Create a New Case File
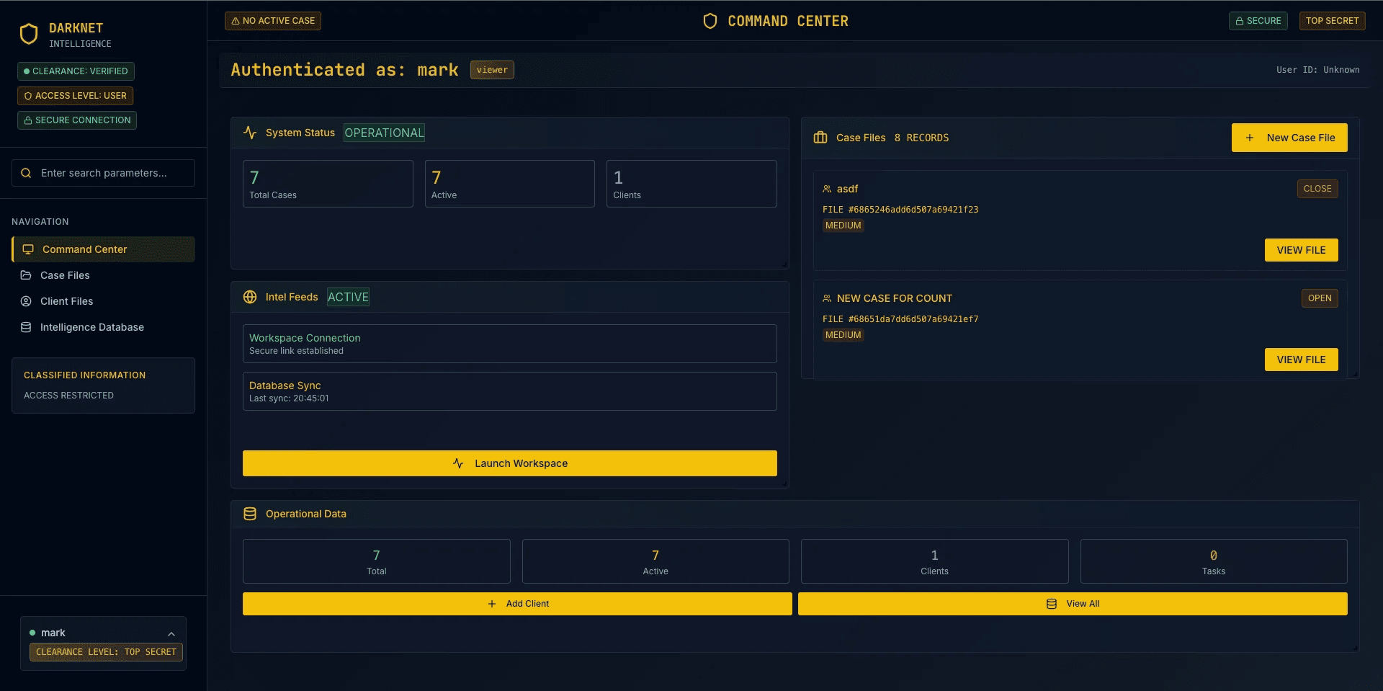The width and height of the screenshot is (1383, 691). [1289, 138]
